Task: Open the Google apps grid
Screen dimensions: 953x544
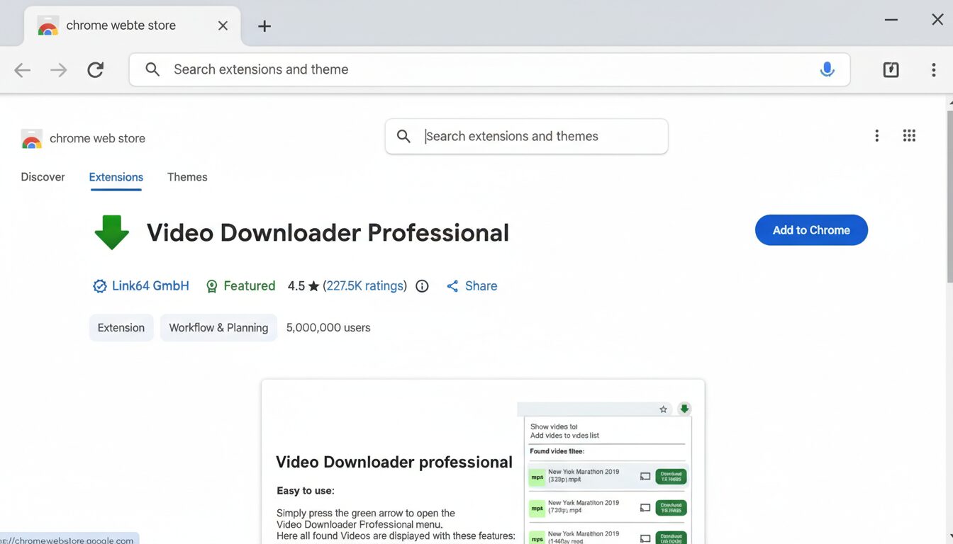Action: (x=909, y=136)
